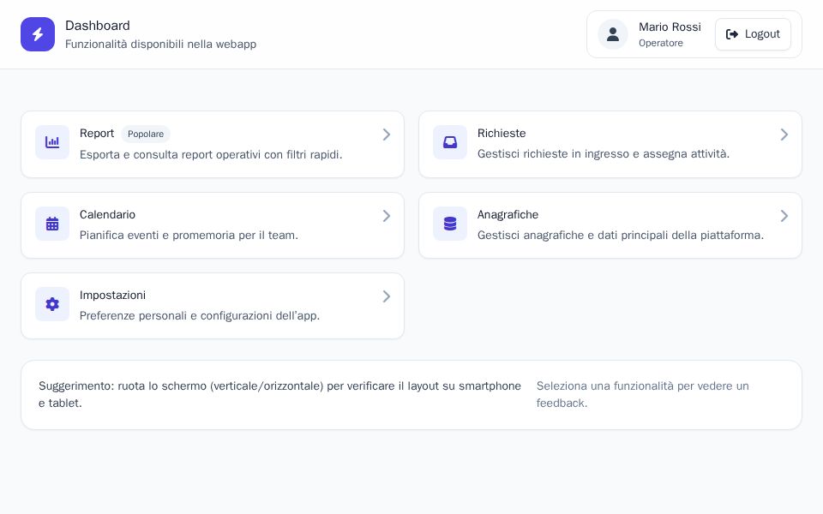This screenshot has width=823, height=514.
Task: Click the logout arrow icon
Action: [x=733, y=34]
